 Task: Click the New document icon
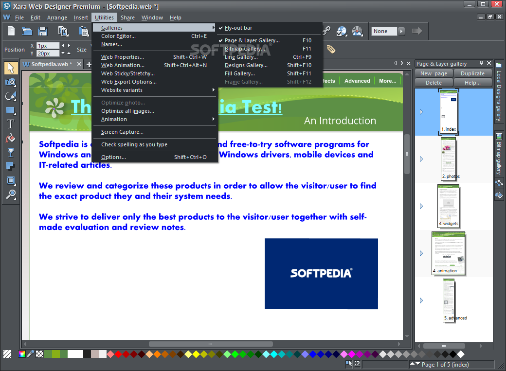[11, 31]
